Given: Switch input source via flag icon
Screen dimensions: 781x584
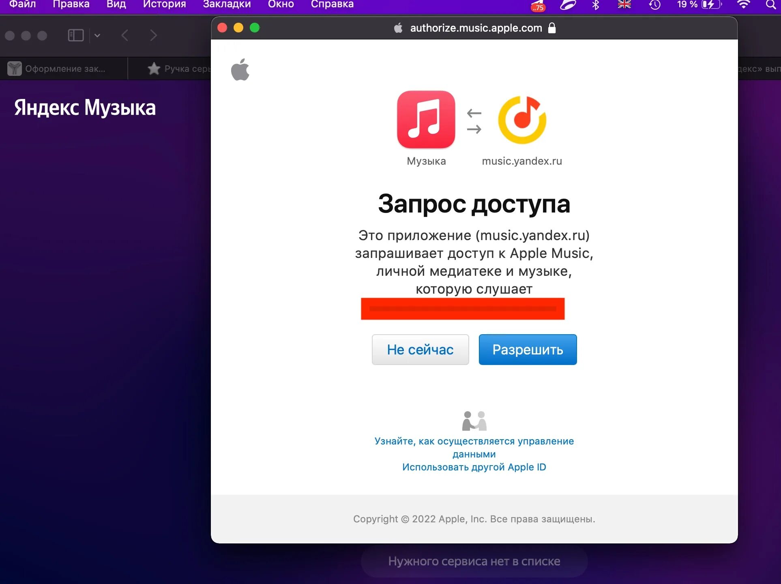Looking at the screenshot, I should coord(624,5).
